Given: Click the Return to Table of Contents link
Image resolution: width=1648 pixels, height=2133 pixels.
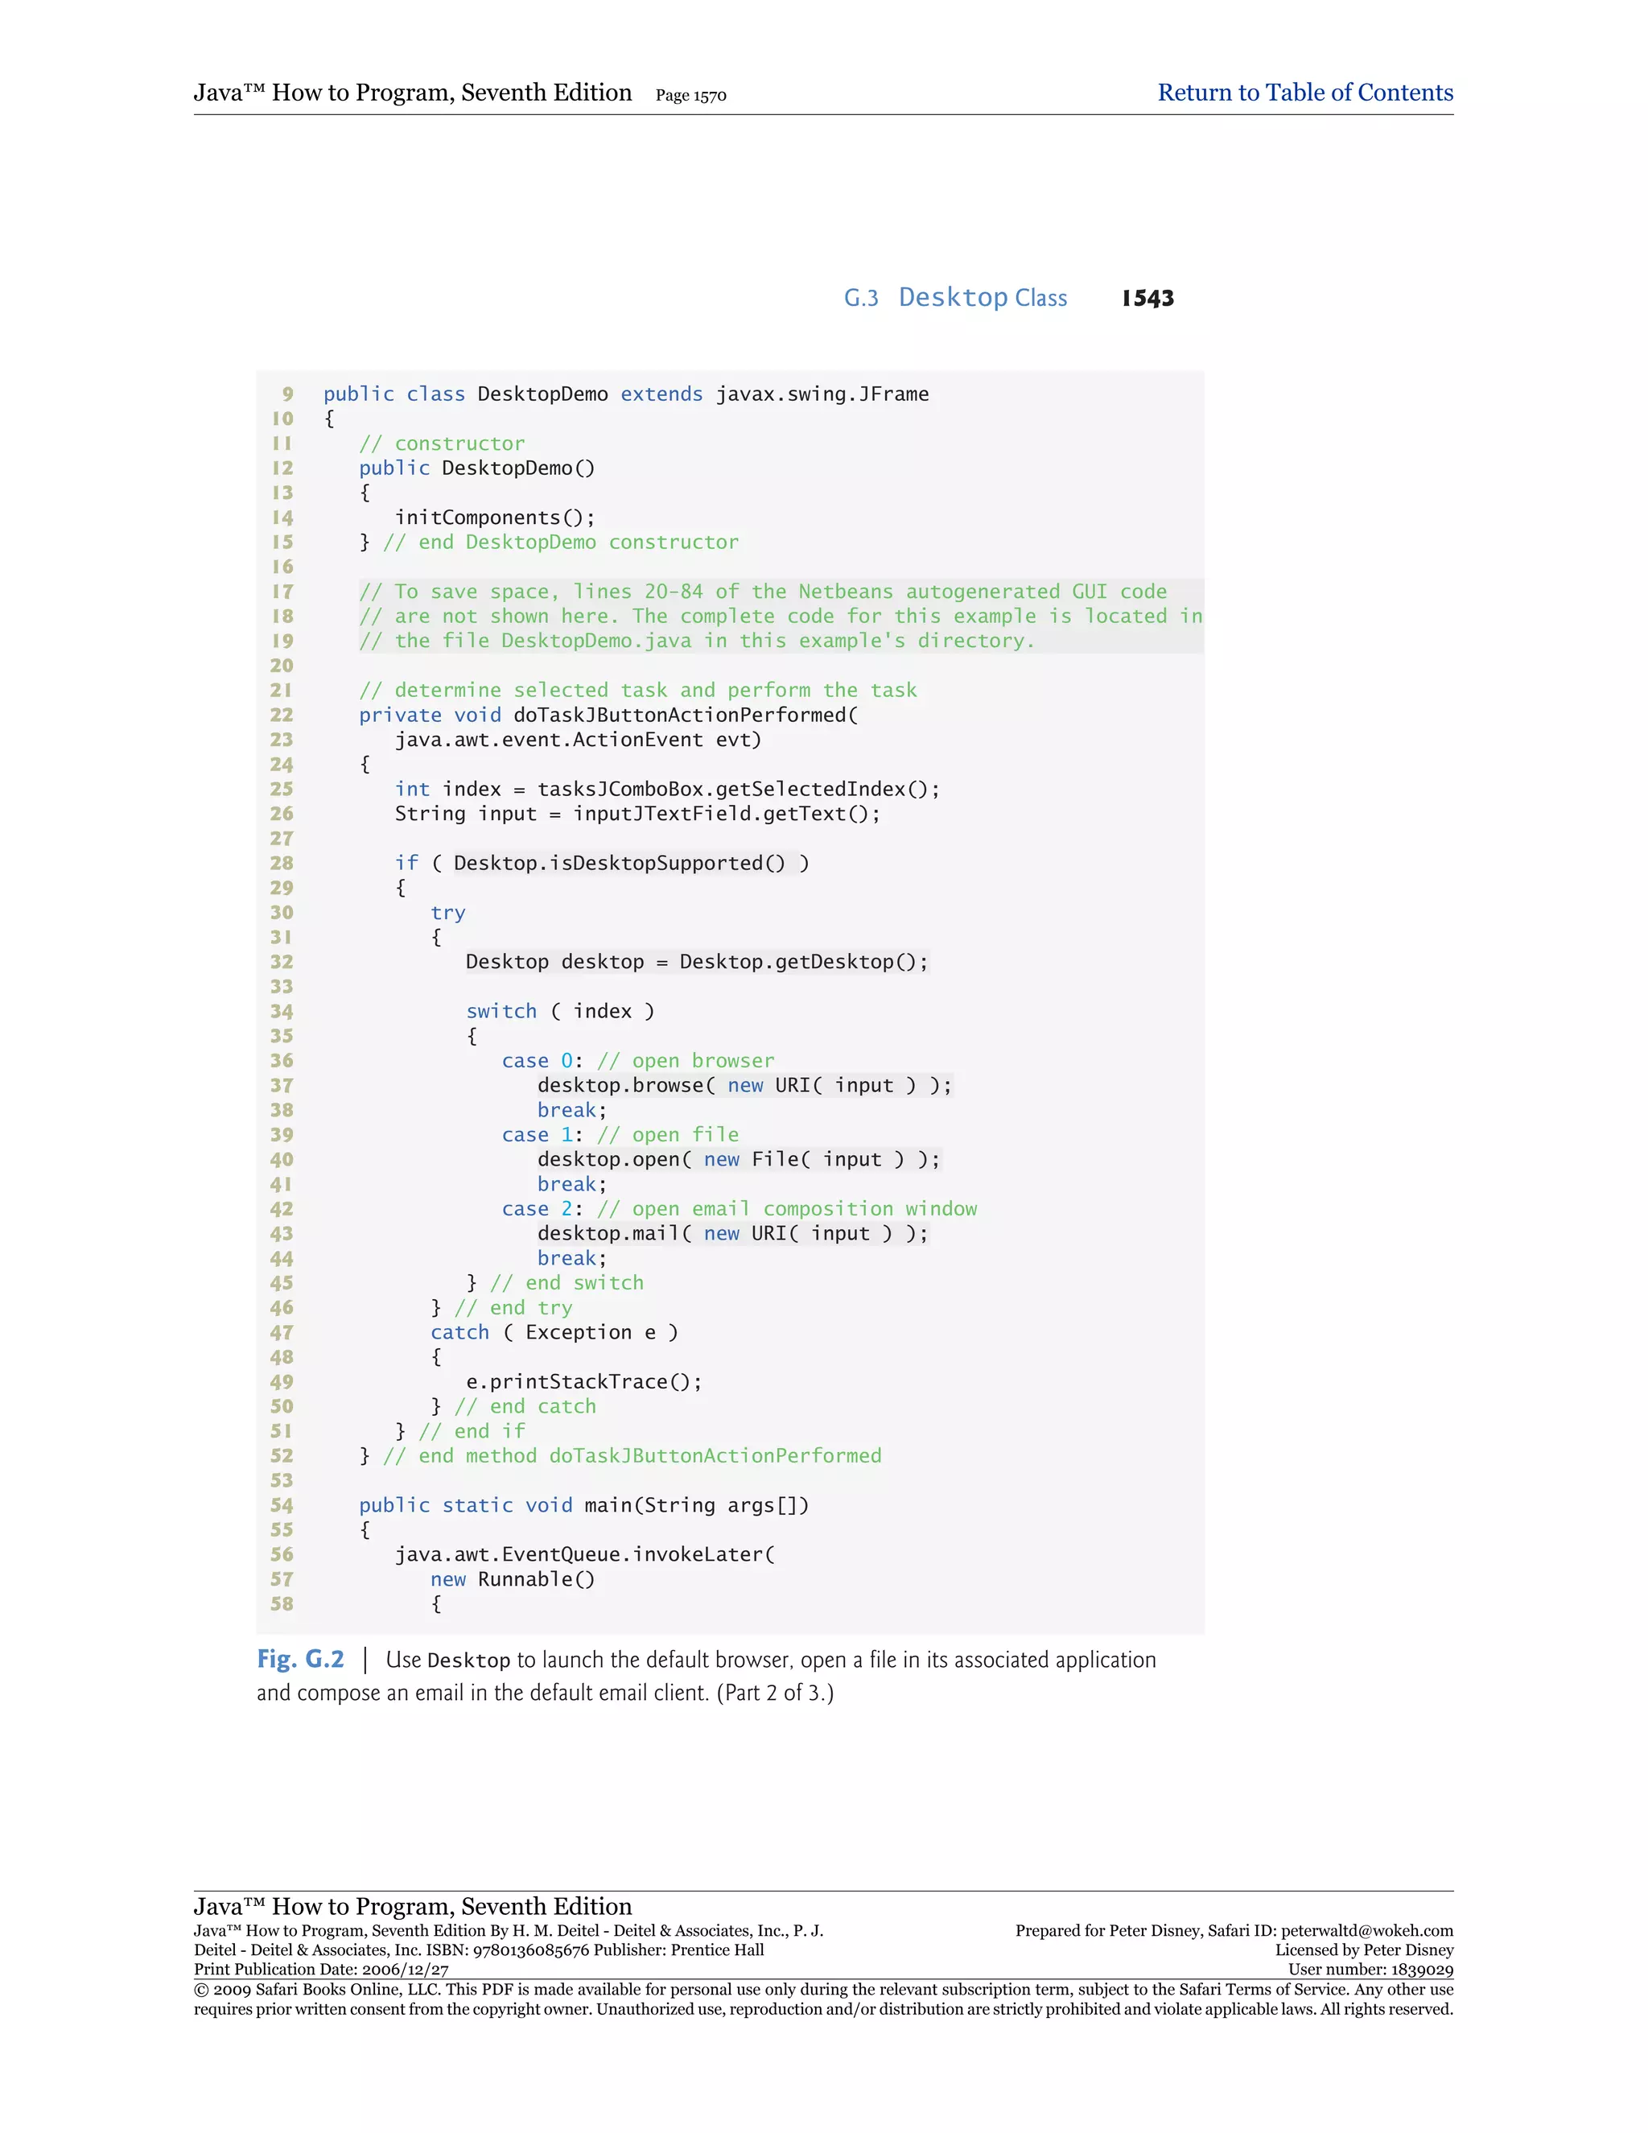Looking at the screenshot, I should [1304, 93].
